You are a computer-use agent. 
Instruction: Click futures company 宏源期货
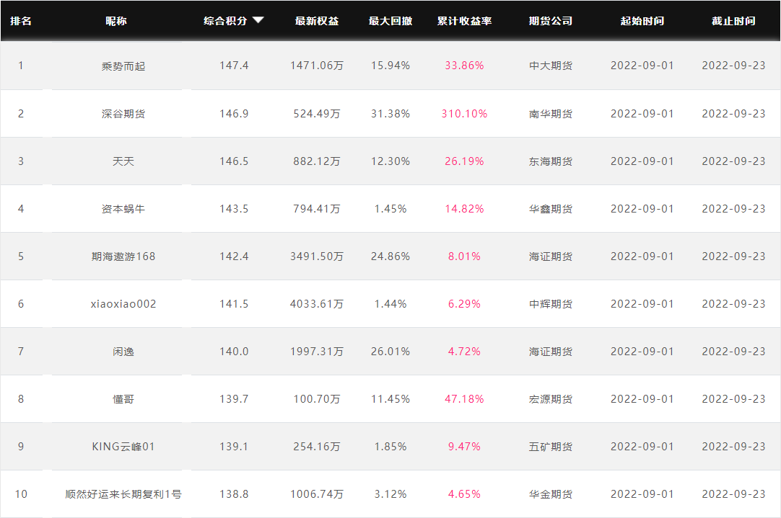551,399
